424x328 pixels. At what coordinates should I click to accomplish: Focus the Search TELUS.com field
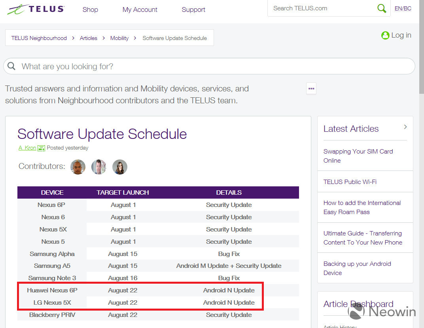point(322,8)
